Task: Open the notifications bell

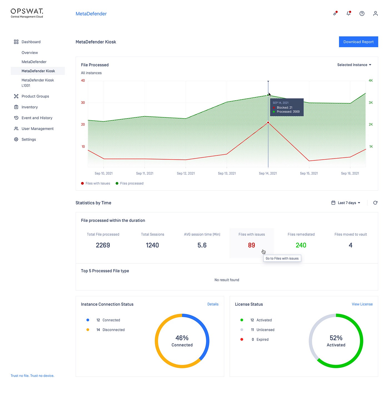Action: coord(348,13)
